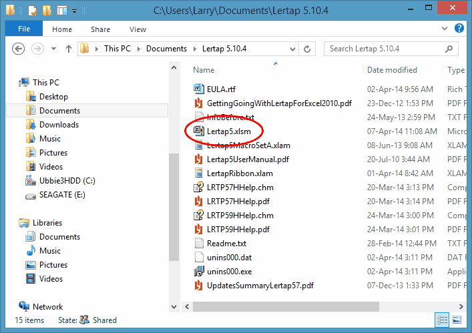
Task: Click the Up directory arrow icon
Action: 69,49
